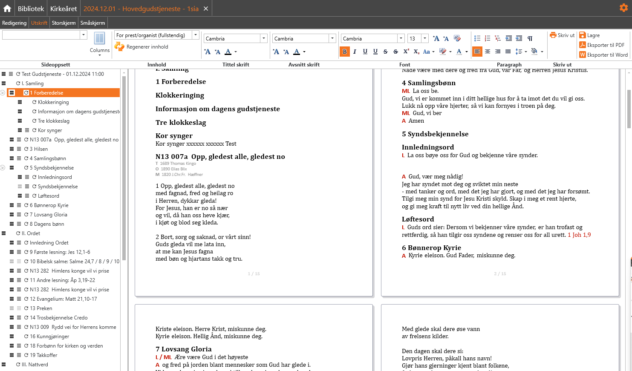The image size is (632, 371).
Task: Toggle left alignment button
Action: tap(477, 52)
